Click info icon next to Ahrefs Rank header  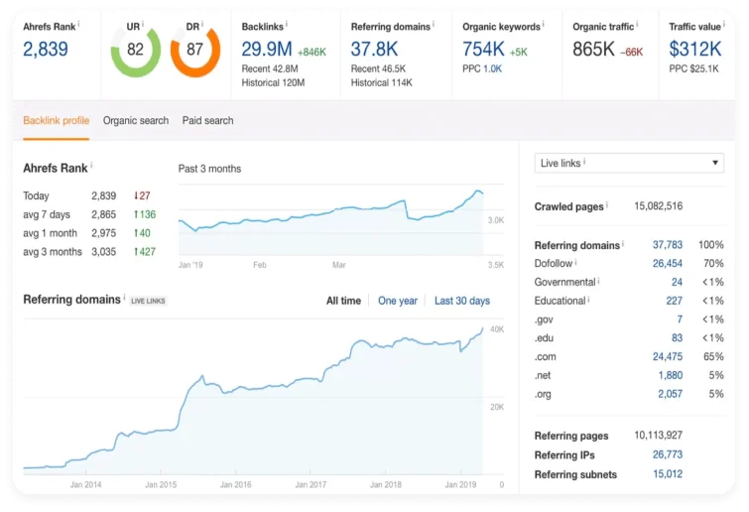pos(79,25)
